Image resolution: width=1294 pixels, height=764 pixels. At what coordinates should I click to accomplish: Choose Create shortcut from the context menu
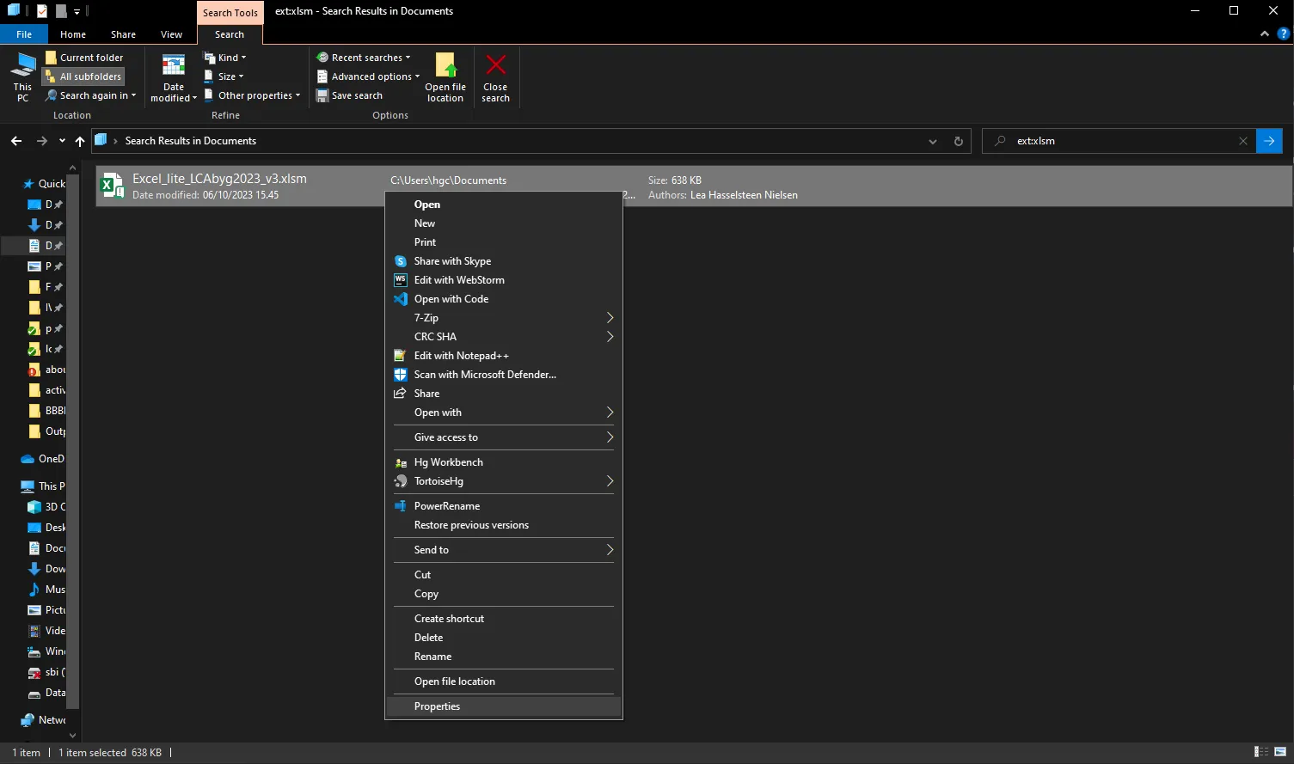504,619
